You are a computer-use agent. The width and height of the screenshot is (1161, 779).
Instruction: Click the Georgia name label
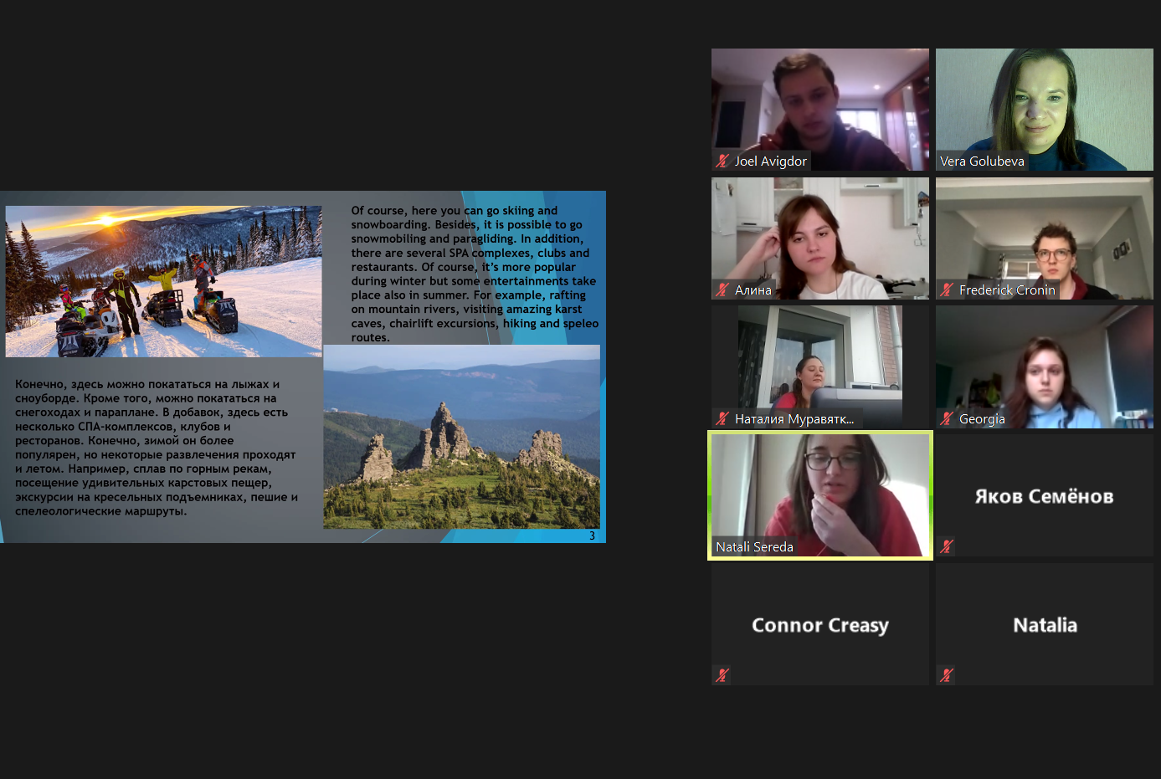click(x=982, y=419)
